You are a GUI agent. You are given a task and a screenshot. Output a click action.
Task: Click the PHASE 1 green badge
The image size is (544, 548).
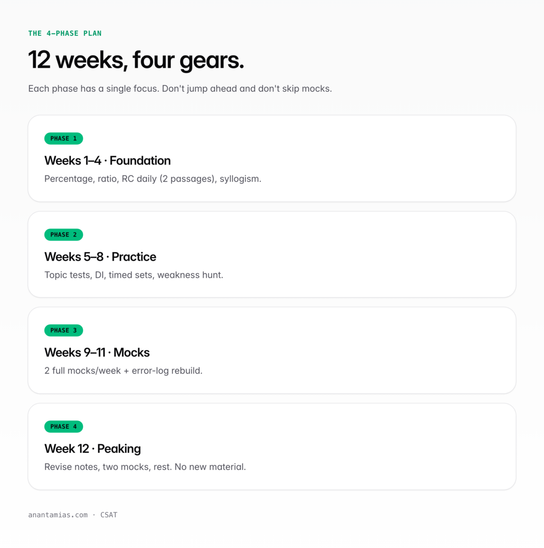63,139
